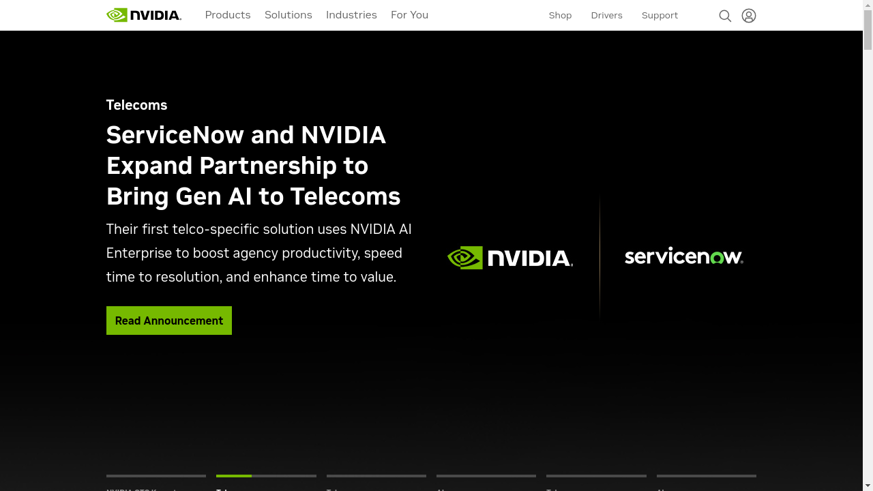873x491 pixels.
Task: Click the scrollbar up arrow
Action: tap(868, 5)
